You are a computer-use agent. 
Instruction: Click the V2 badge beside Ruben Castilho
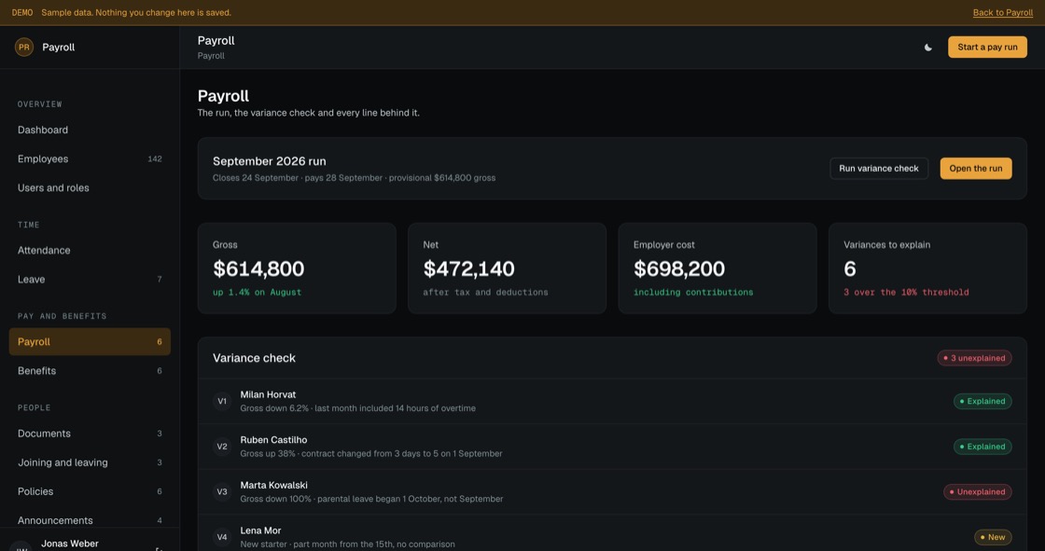point(222,447)
